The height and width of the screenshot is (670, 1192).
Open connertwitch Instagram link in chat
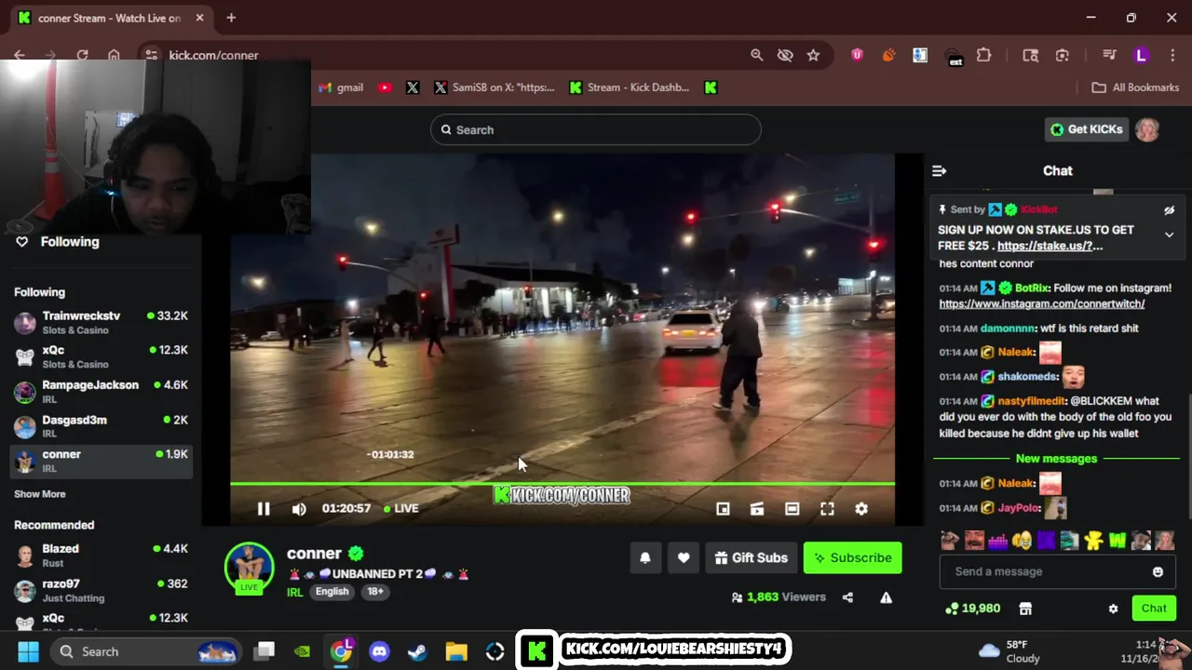(x=1041, y=303)
